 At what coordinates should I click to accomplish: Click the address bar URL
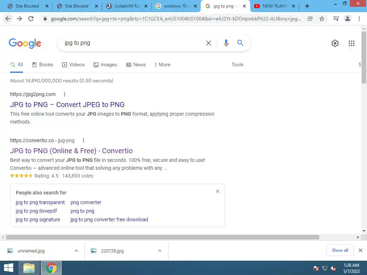click(176, 19)
